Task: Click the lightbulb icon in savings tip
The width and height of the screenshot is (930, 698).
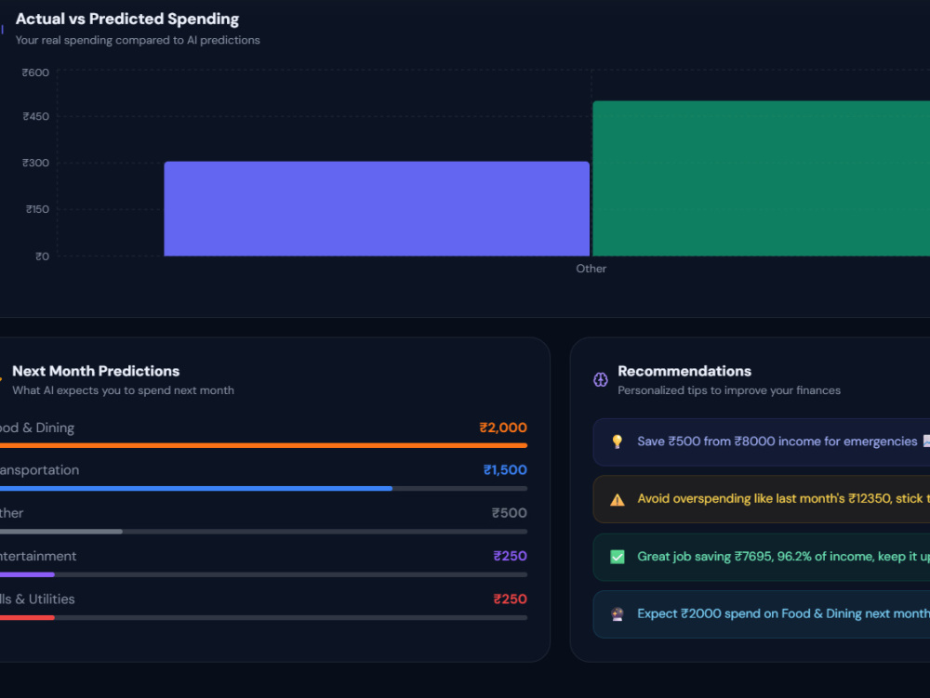Action: click(x=617, y=441)
